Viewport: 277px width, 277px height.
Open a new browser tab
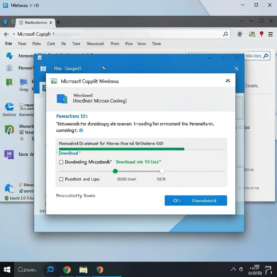coord(58,22)
